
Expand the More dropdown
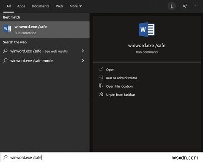click(76, 6)
